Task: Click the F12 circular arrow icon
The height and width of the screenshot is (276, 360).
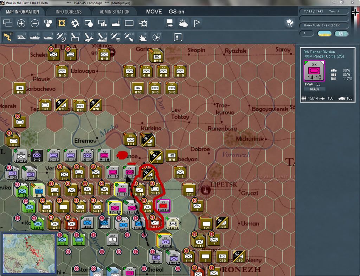Action: coord(156,37)
